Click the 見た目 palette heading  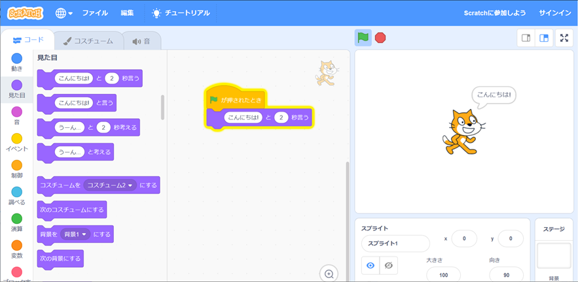click(x=47, y=57)
